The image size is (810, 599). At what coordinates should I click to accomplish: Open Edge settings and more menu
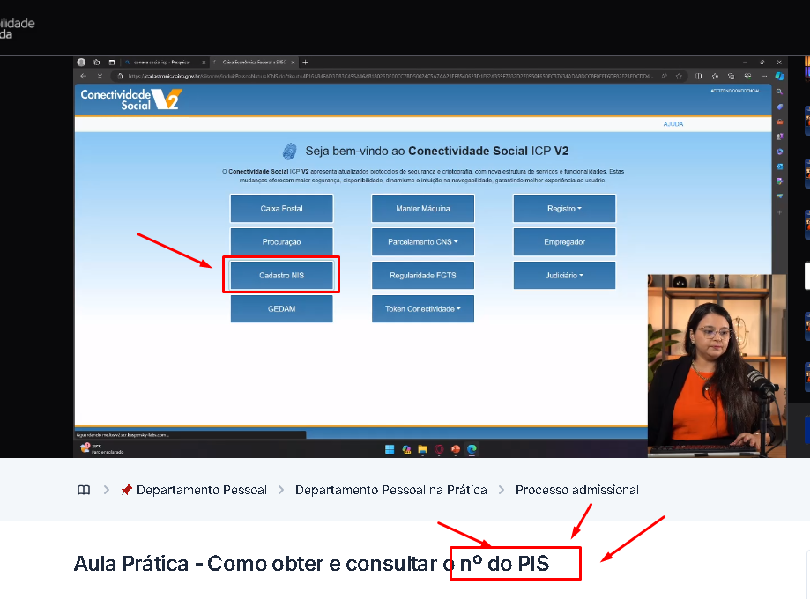coord(764,76)
